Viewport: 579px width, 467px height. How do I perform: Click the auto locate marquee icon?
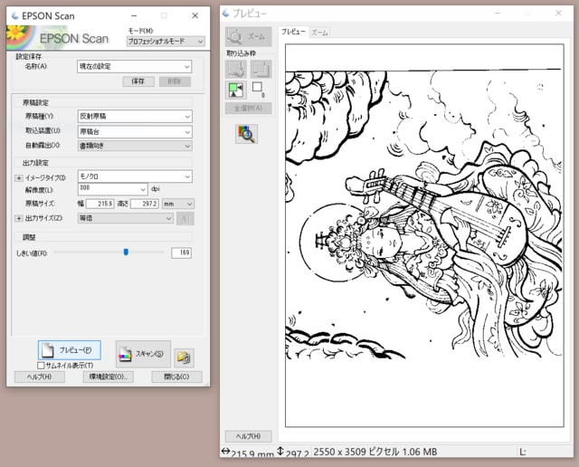tap(235, 90)
